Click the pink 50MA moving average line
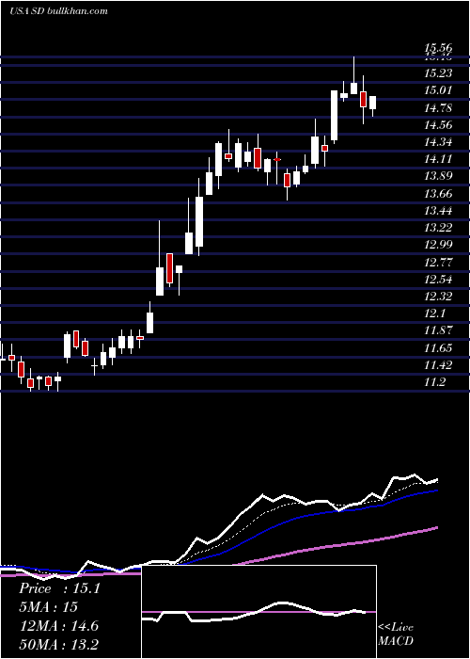The height and width of the screenshot is (659, 470). (x=336, y=545)
